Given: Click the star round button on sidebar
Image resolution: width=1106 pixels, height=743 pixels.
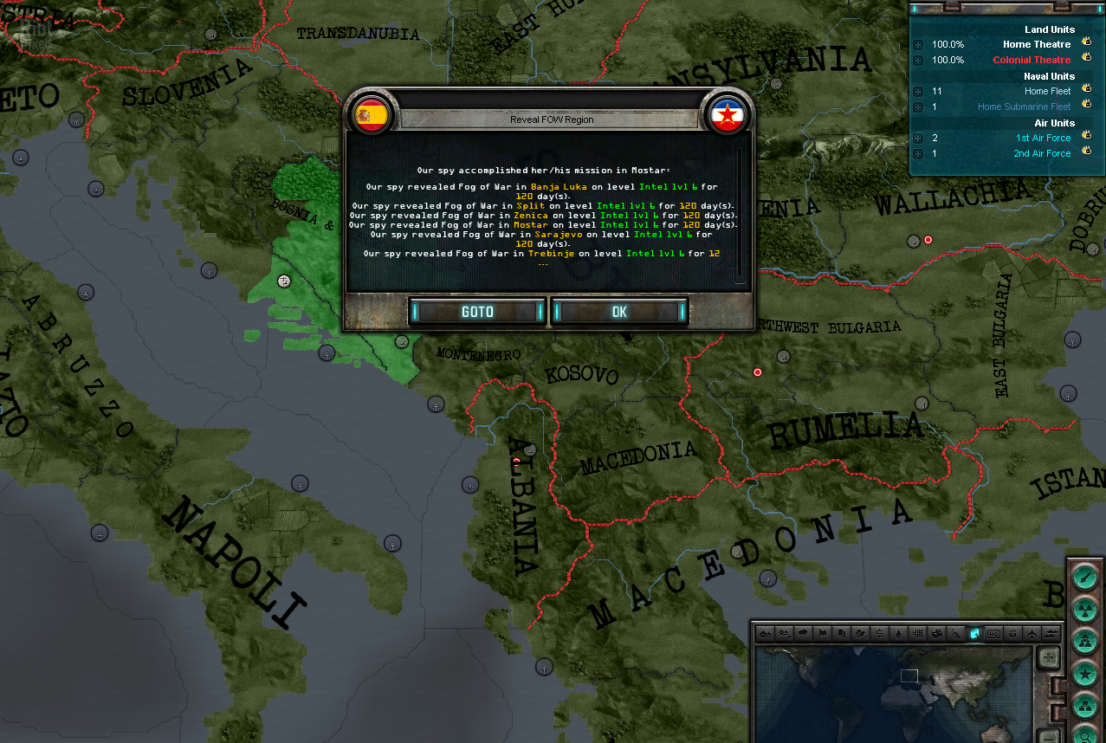Looking at the screenshot, I should coord(1085,673).
